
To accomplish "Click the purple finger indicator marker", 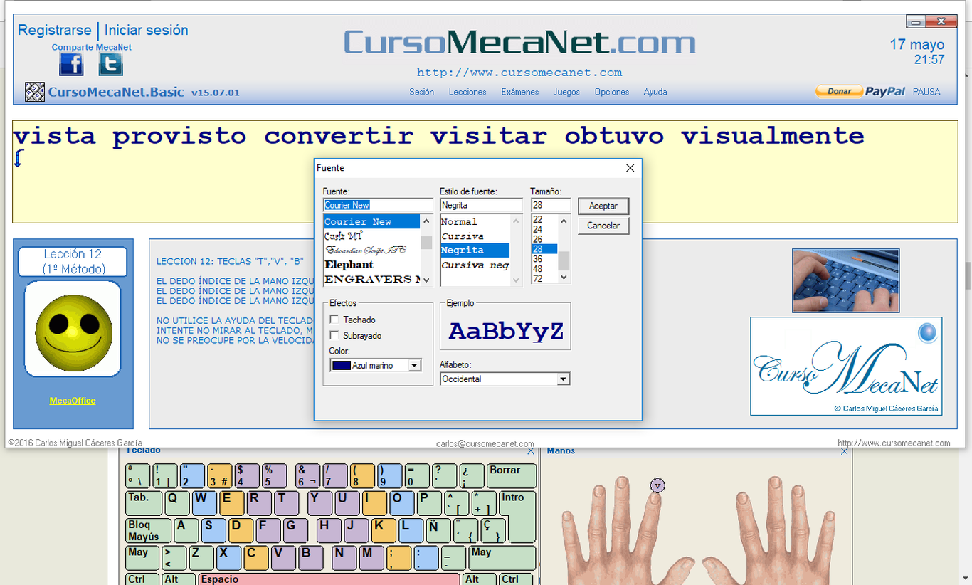I will click(x=657, y=485).
